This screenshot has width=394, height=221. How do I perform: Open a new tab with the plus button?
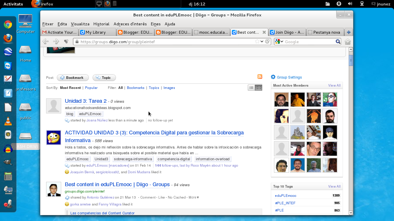(349, 32)
